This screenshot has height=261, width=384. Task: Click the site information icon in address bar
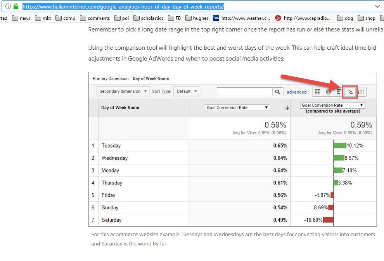(8, 6)
